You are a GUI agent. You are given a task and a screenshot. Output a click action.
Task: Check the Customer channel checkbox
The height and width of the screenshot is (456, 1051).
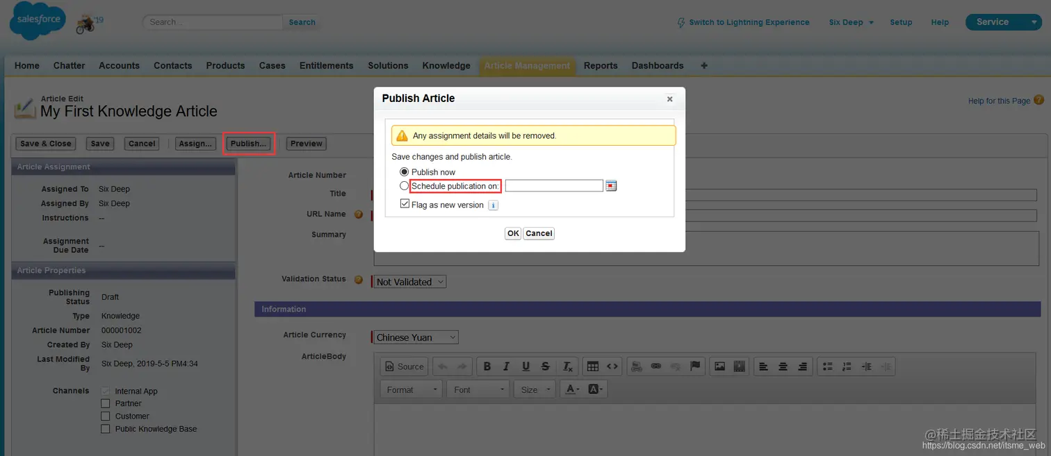pyautogui.click(x=106, y=416)
